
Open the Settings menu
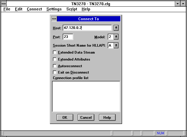click(x=54, y=9)
